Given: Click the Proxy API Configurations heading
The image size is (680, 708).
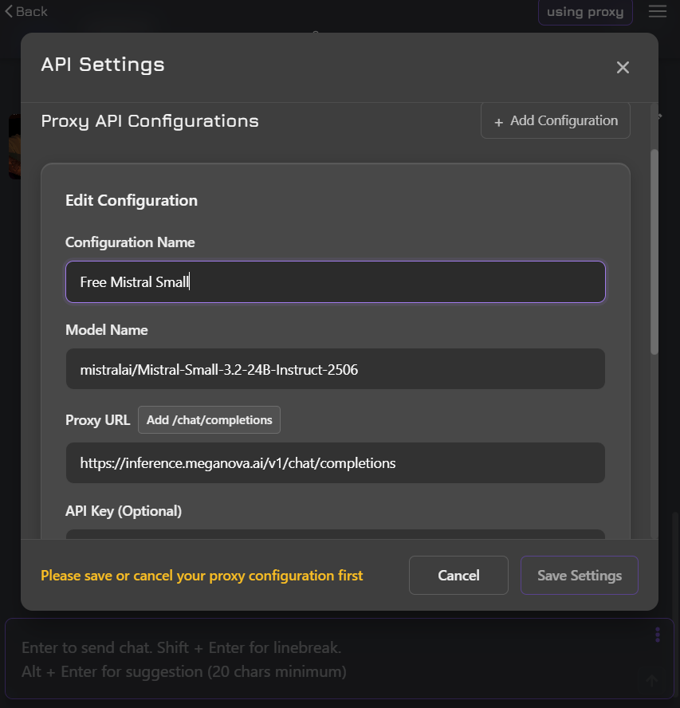Looking at the screenshot, I should click(x=150, y=121).
